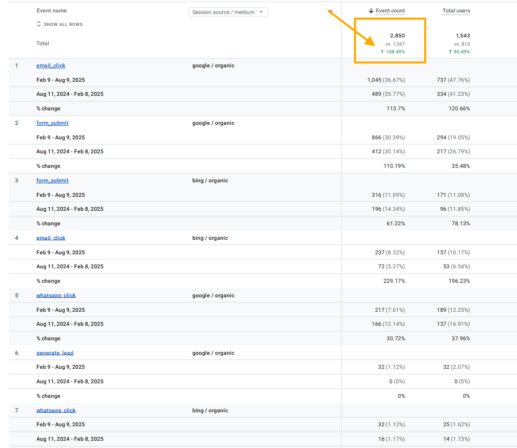Click the 196.23% change value
This screenshot has width=517, height=448.
tap(459, 281)
